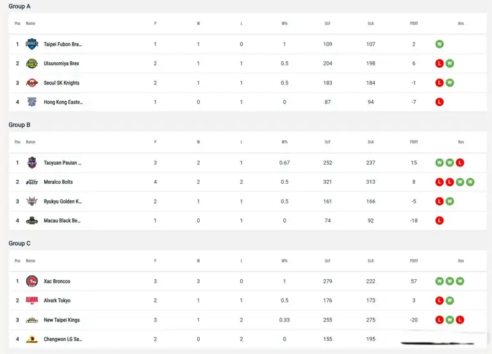492x354 pixels.
Task: Click the Taipei Fubon Braves team logo
Action: pos(32,44)
